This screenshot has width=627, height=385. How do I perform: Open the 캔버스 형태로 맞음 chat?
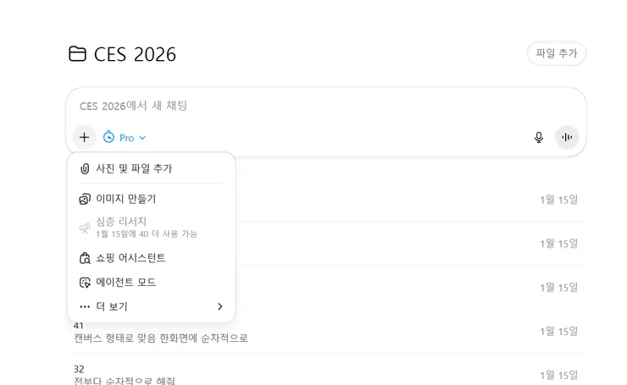tap(161, 338)
